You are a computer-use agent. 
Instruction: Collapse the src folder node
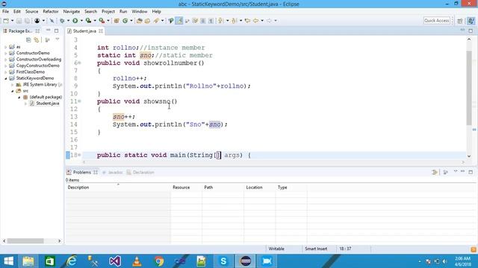[12, 91]
